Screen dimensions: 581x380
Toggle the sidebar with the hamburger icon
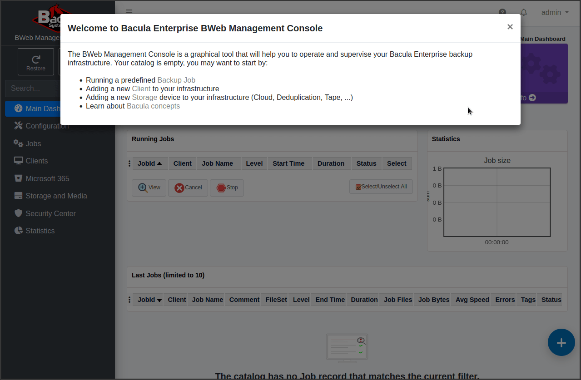tap(129, 12)
